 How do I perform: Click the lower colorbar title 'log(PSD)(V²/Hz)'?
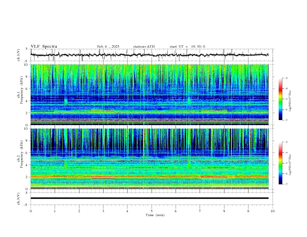[x=290, y=165]
